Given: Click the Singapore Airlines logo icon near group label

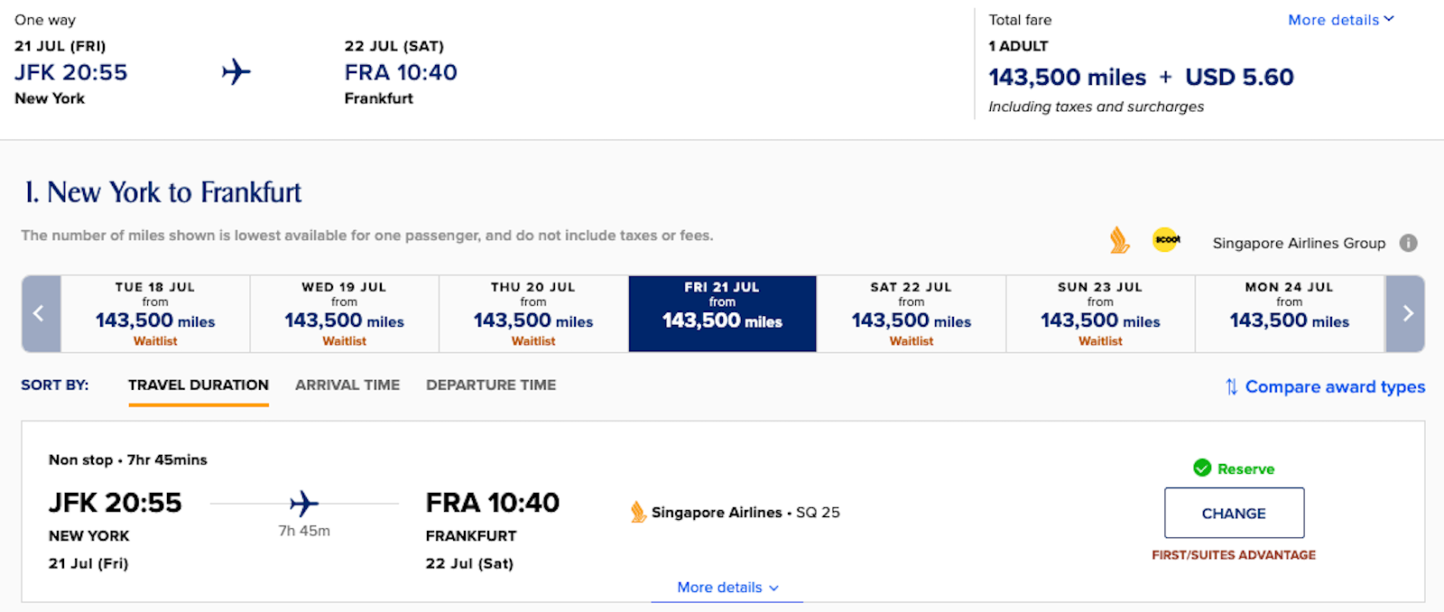Looking at the screenshot, I should point(1119,240).
